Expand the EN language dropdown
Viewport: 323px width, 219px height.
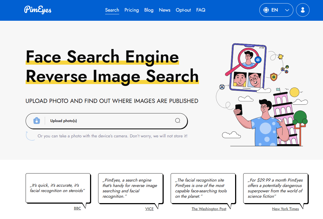(x=276, y=10)
